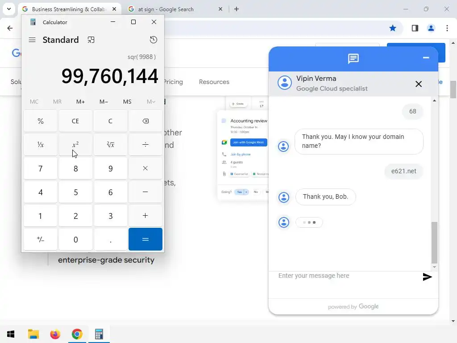Click the Thank you, Bob. chat bubble
The image size is (457, 343).
tap(325, 197)
